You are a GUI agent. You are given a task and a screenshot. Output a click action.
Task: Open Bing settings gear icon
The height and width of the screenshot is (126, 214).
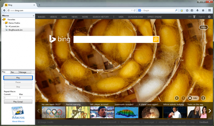209,17
